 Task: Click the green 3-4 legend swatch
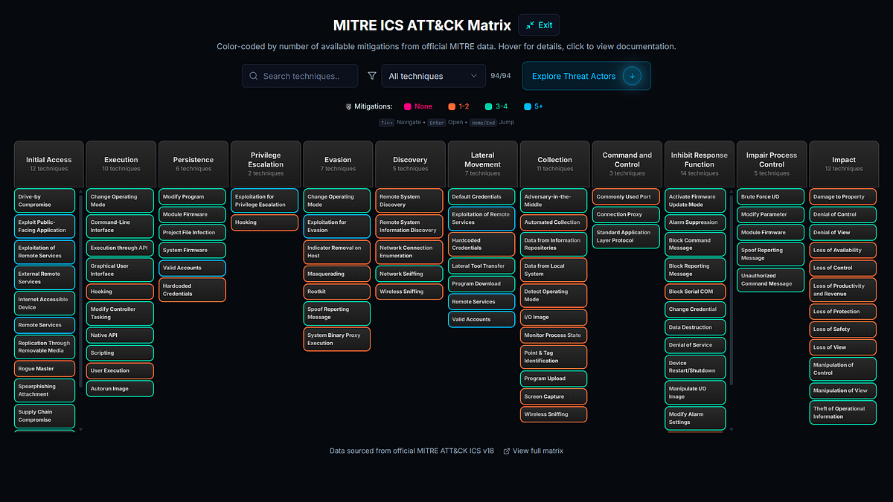pyautogui.click(x=489, y=106)
